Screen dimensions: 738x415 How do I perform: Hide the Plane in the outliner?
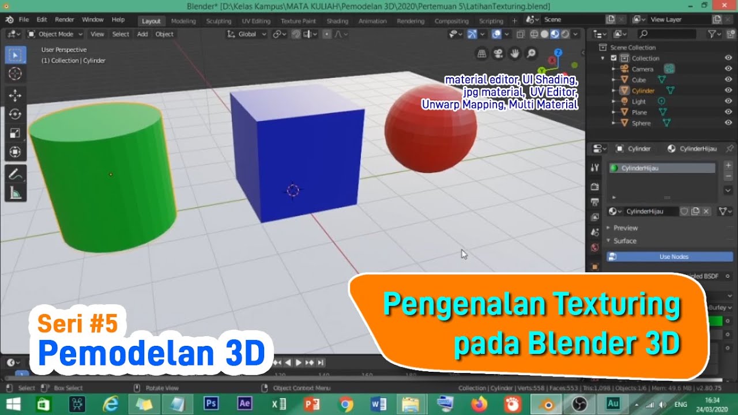pyautogui.click(x=728, y=112)
